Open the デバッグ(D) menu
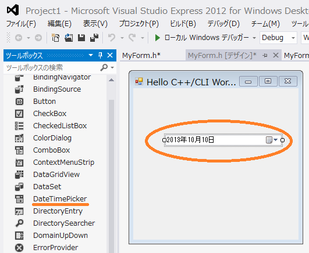Image resolution: width=309 pixels, height=253 pixels. (x=223, y=24)
